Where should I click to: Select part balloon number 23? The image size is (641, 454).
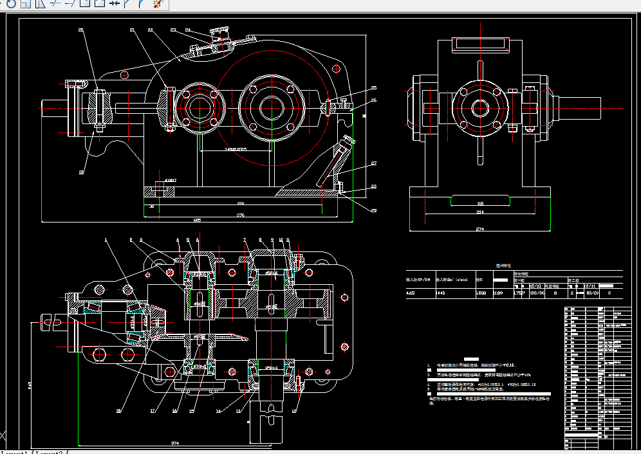coord(173,30)
